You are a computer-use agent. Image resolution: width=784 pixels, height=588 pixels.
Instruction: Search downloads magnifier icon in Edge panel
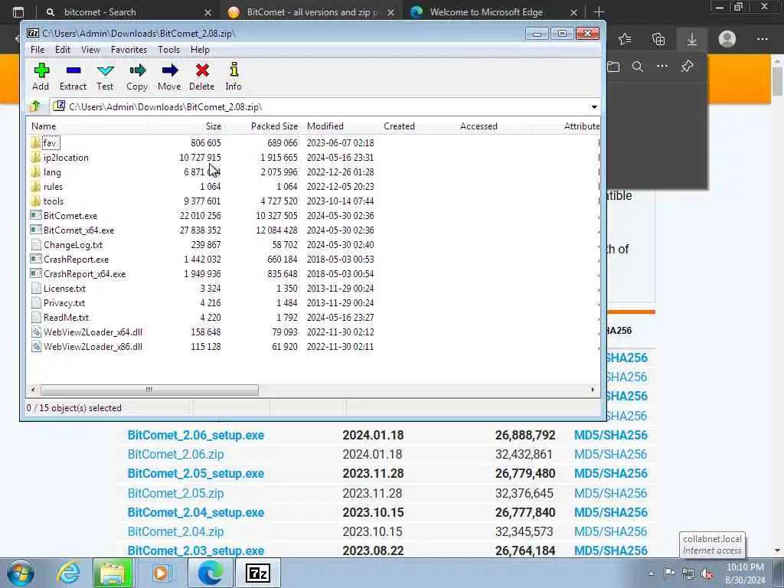(638, 67)
